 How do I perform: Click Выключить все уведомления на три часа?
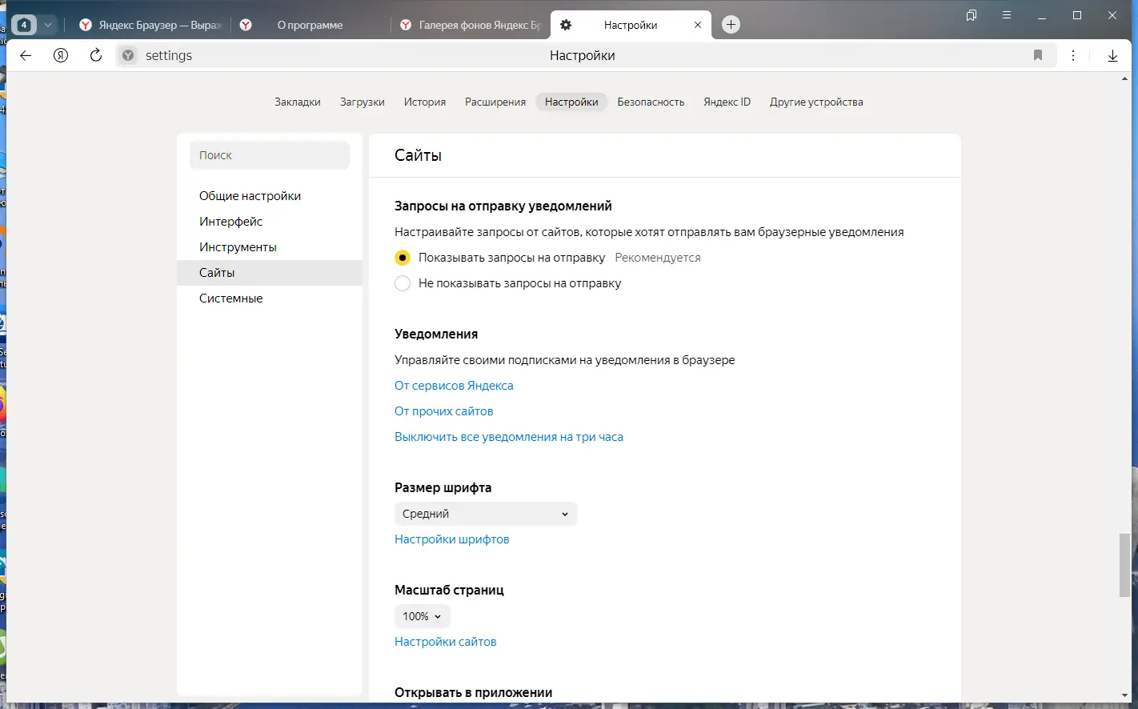(x=509, y=437)
